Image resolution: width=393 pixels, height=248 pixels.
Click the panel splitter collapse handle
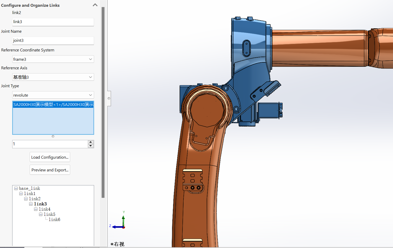click(x=109, y=98)
